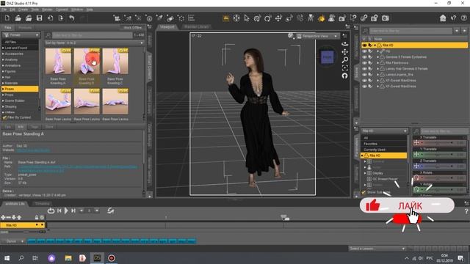Click the view cube Front face
Viewport: 470px width, 264px height.
point(327,57)
